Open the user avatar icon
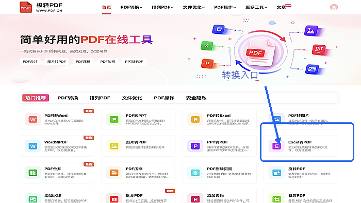This screenshot has width=361, height=203. [x=334, y=7]
